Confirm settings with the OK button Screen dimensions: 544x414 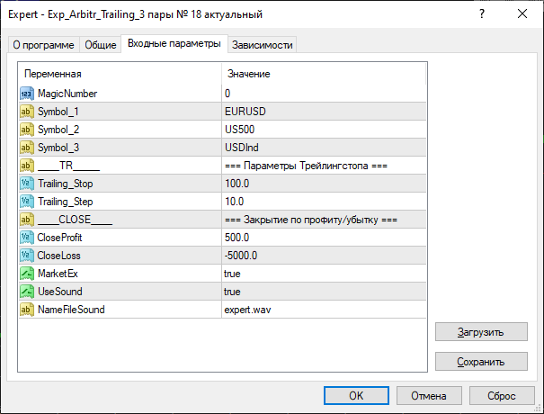click(x=356, y=395)
